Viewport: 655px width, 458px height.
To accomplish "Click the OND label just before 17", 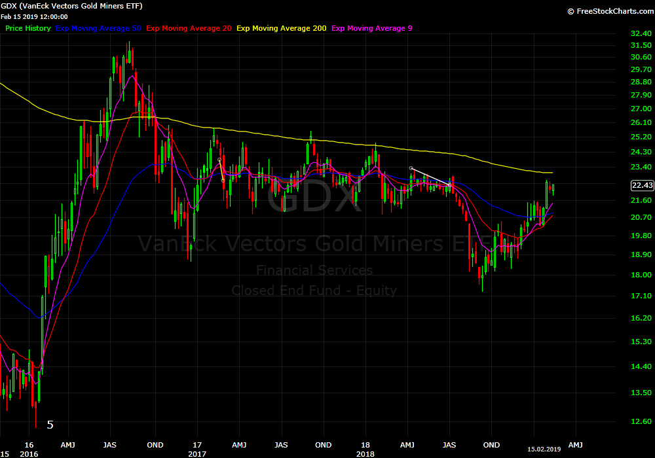I will click(155, 445).
